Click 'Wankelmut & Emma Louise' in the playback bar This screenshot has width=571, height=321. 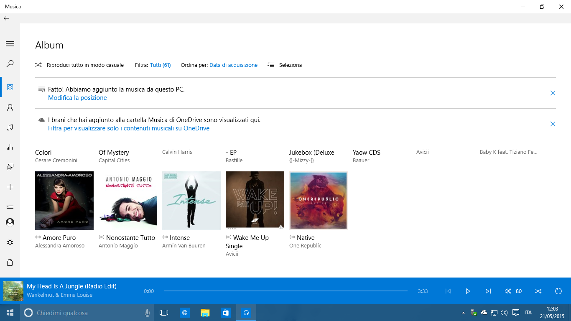[60, 295]
